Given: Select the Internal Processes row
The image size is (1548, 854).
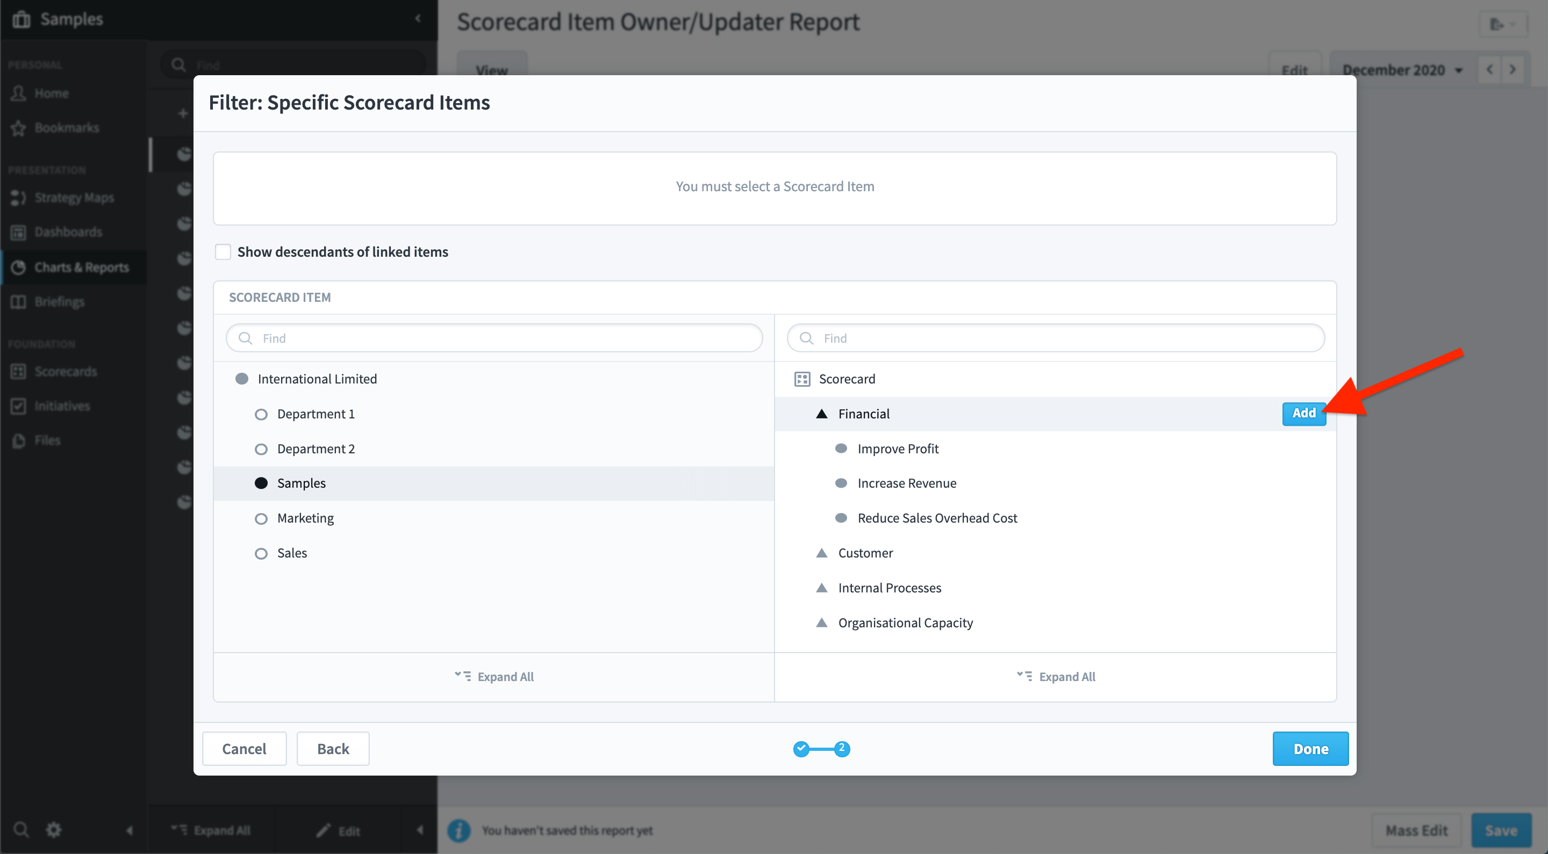Looking at the screenshot, I should pyautogui.click(x=1055, y=588).
